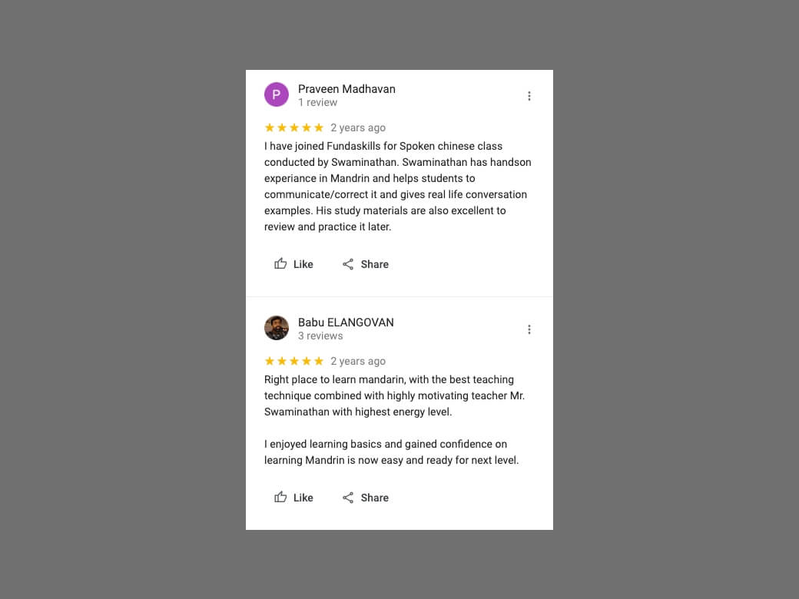Click the '3 reviews' count text
The image size is (799, 599).
click(x=320, y=336)
